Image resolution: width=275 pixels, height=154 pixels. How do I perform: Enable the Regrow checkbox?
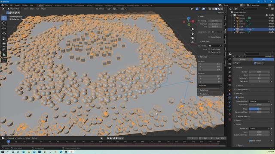[234, 63]
